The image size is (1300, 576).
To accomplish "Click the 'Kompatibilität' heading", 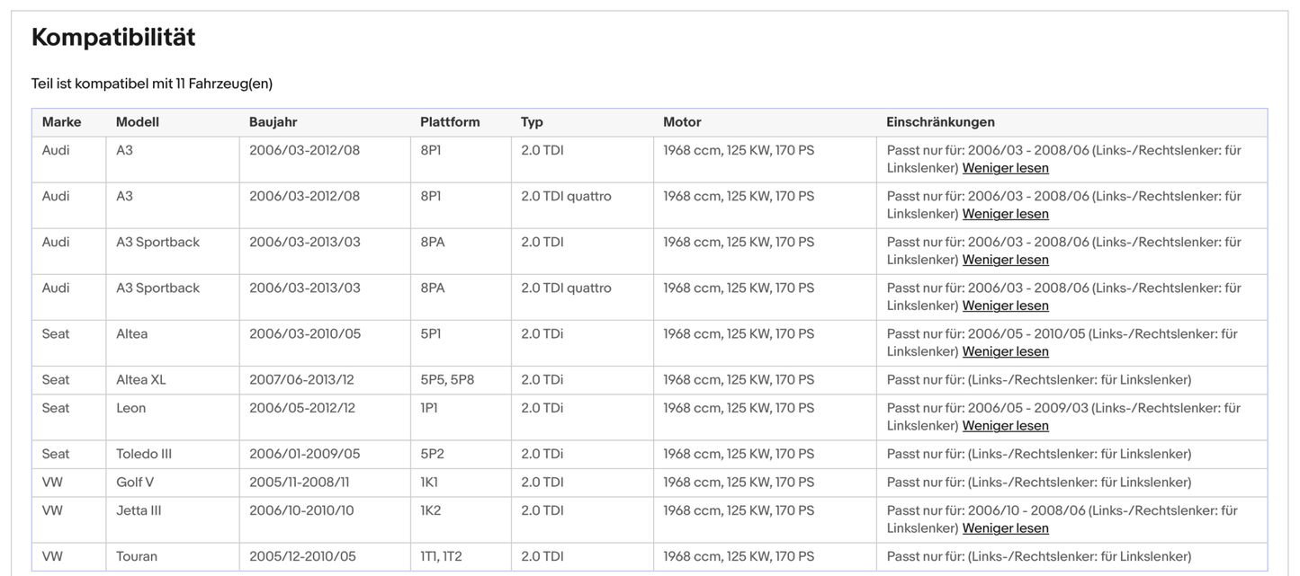I will (x=113, y=38).
